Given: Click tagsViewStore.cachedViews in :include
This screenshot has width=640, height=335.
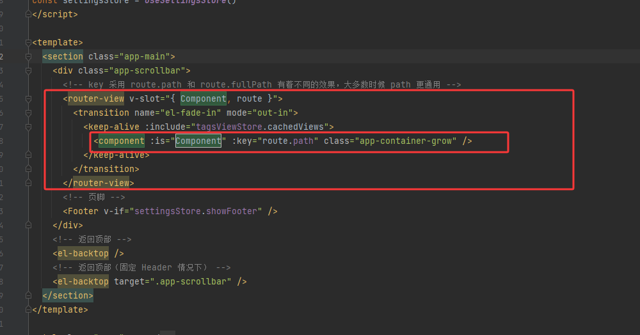Looking at the screenshot, I should pos(260,127).
